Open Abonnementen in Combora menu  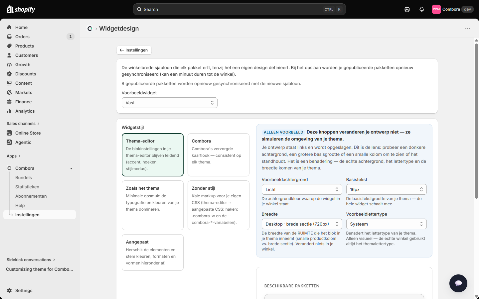31,196
